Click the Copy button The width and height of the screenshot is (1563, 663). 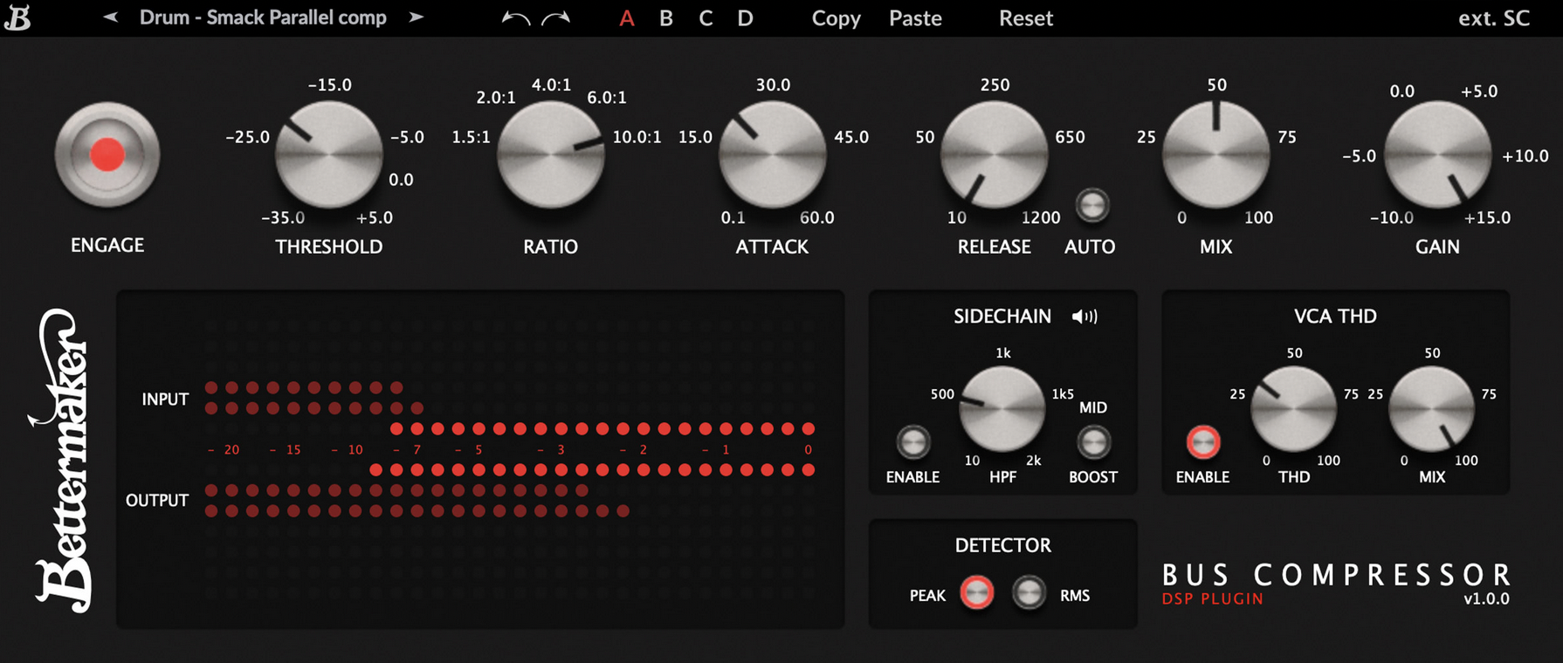(x=836, y=18)
